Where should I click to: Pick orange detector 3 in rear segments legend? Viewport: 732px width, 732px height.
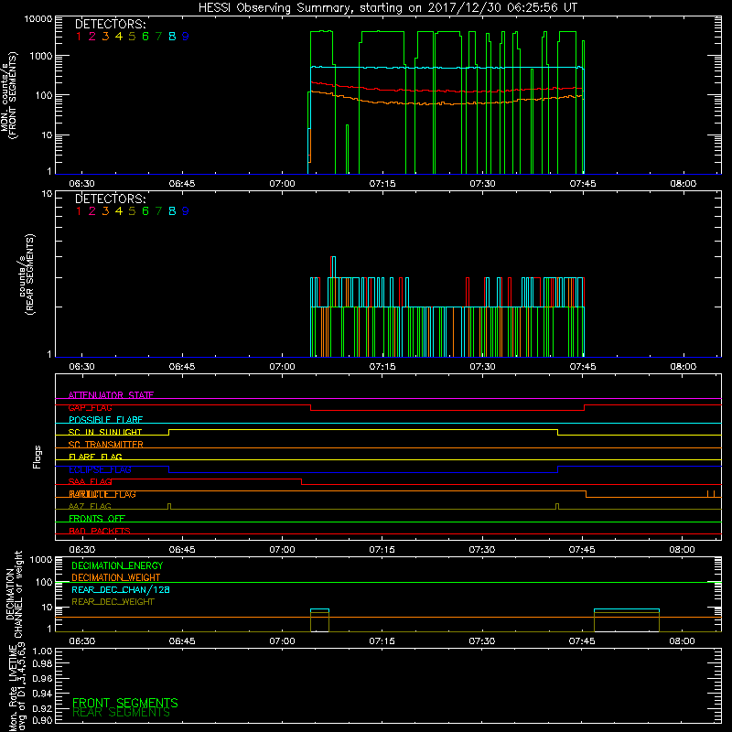(x=105, y=211)
